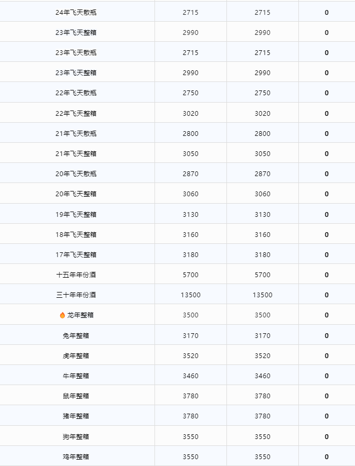Choose the 21年飞天散瓶 row label
Image resolution: width=355 pixels, height=466 pixels.
[76, 133]
